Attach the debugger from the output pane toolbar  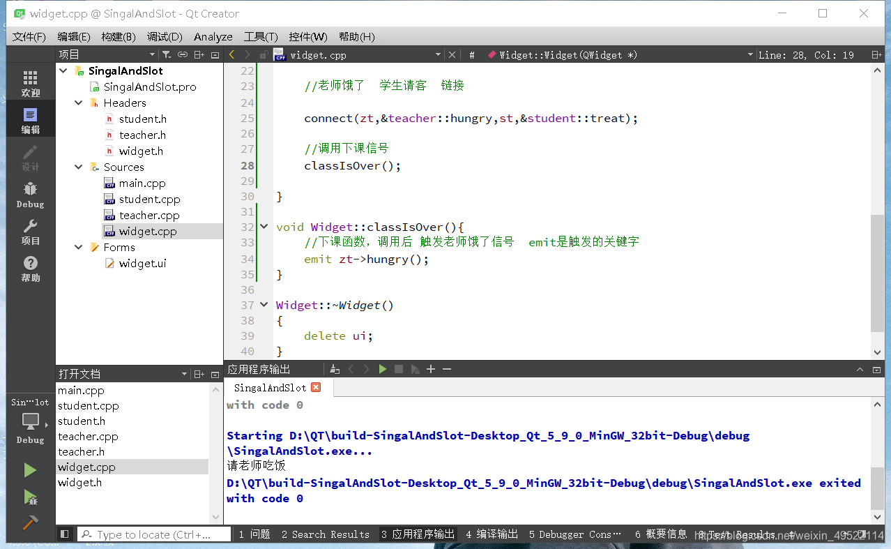pyautogui.click(x=415, y=369)
